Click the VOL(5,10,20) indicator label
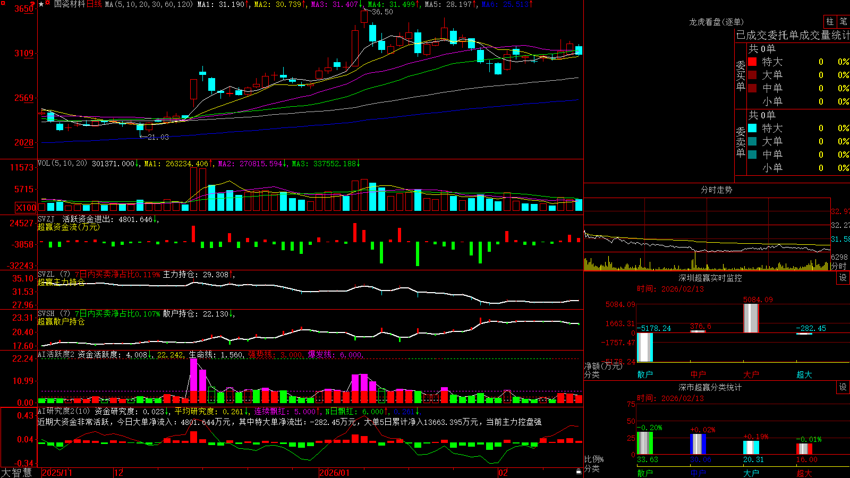Image resolution: width=850 pixels, height=478 pixels. tap(62, 164)
